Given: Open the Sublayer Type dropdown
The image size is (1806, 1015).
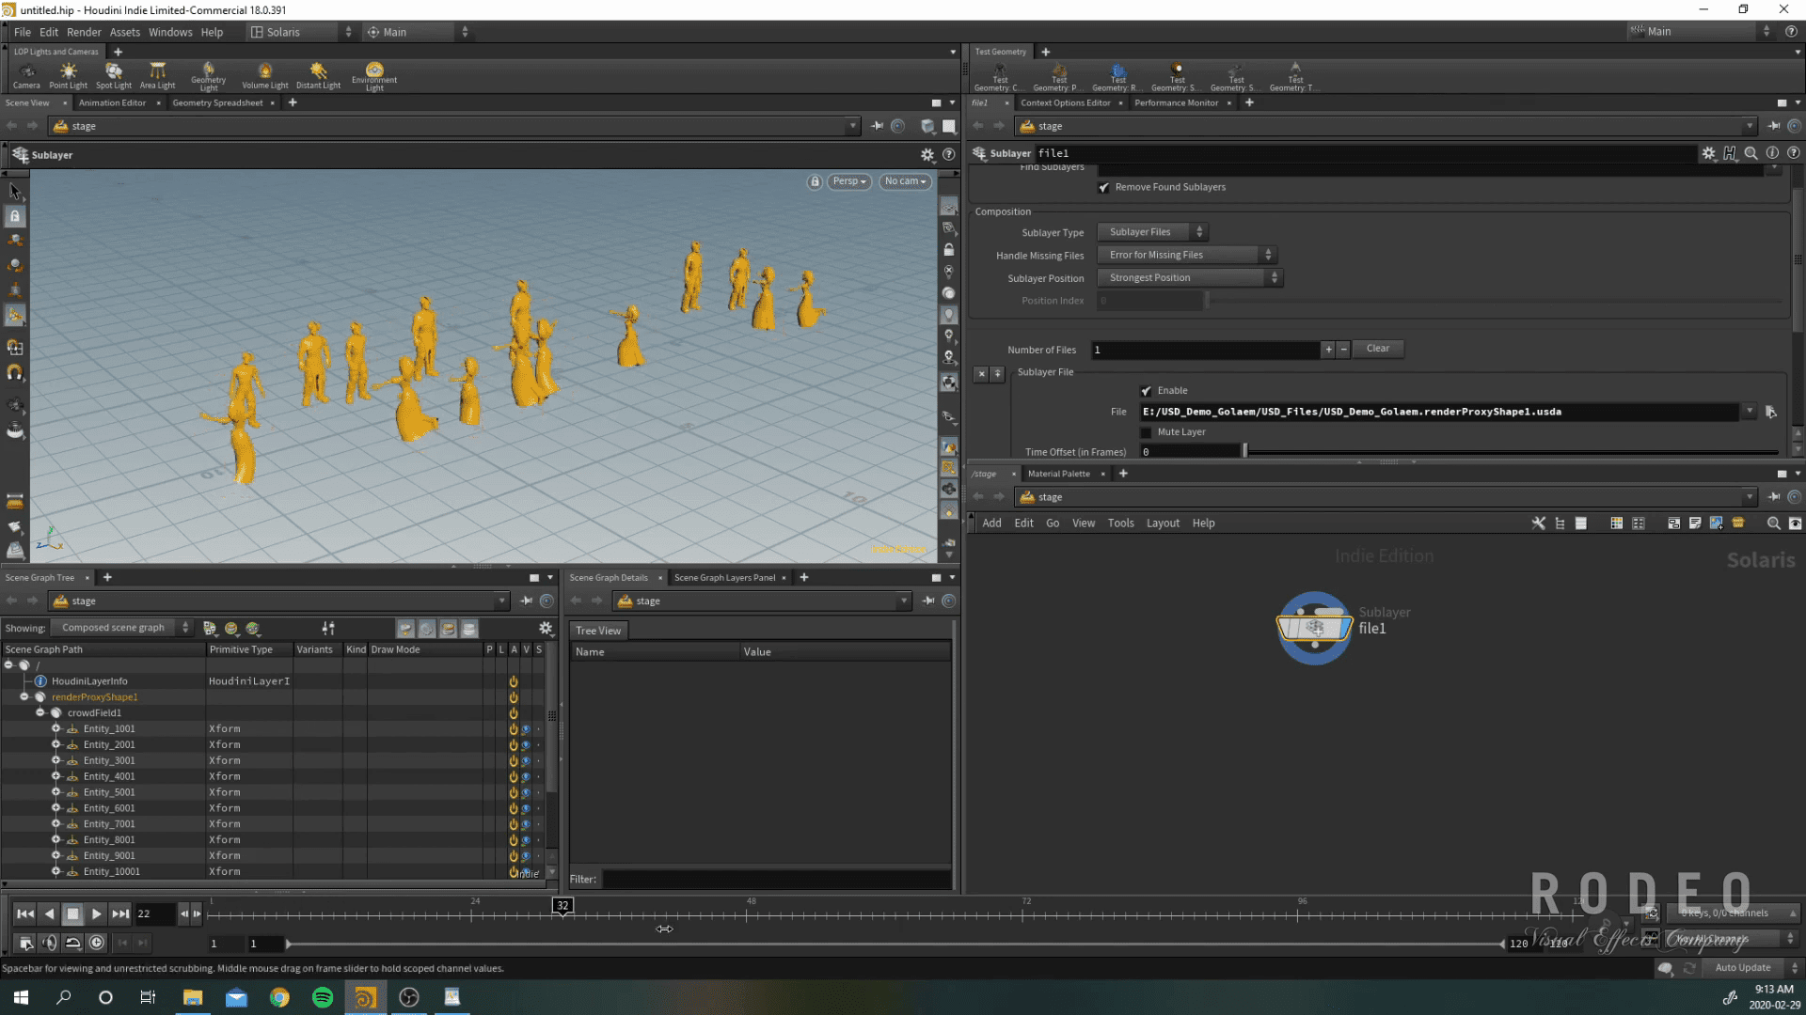Looking at the screenshot, I should 1153,232.
